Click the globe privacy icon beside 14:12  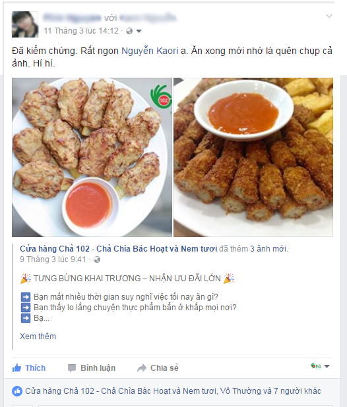tap(129, 31)
